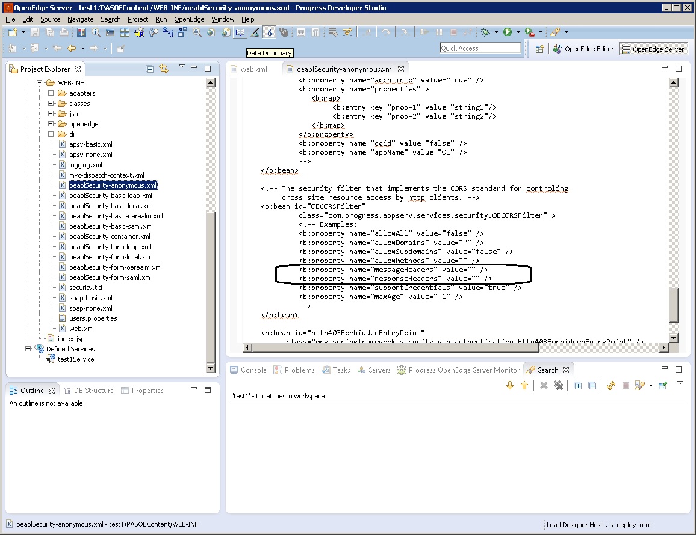Switch to the Properties tab

(143, 391)
